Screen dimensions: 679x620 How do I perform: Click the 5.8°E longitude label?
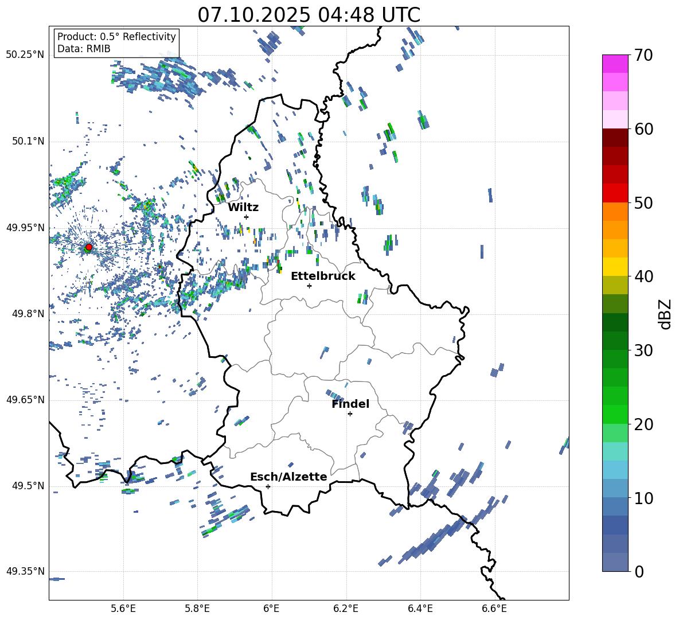coord(197,609)
